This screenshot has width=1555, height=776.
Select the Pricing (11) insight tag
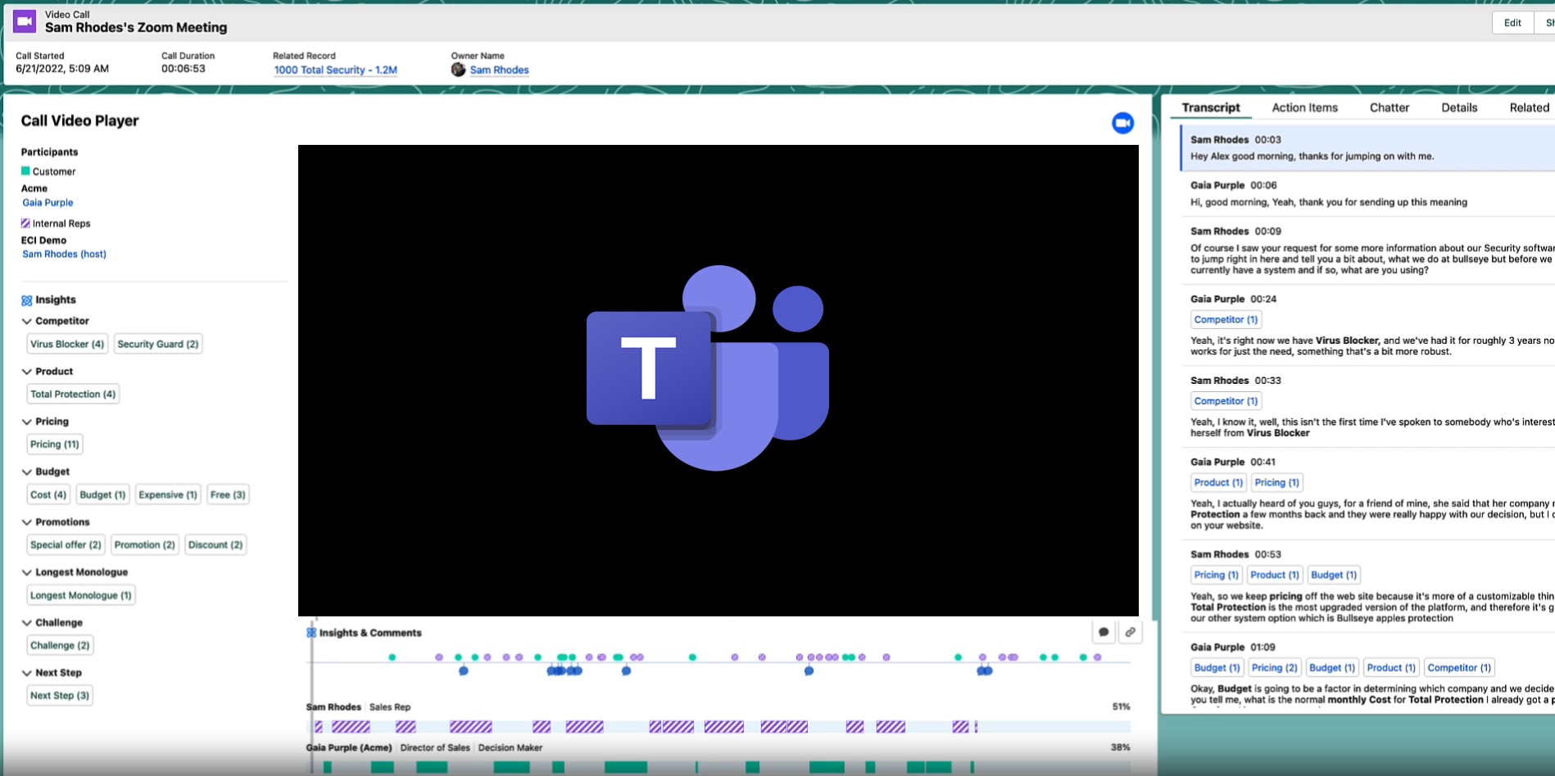[x=55, y=444]
